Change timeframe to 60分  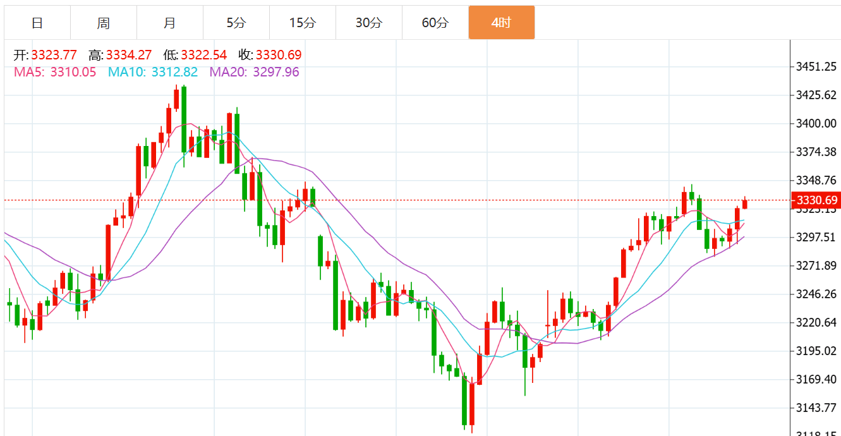click(435, 23)
